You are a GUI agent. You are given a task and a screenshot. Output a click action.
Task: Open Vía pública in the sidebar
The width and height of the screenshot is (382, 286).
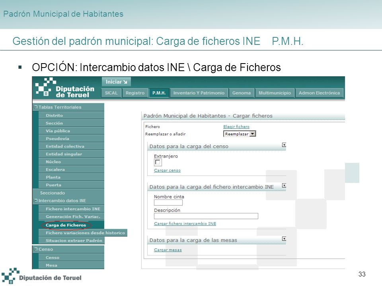click(x=71, y=131)
